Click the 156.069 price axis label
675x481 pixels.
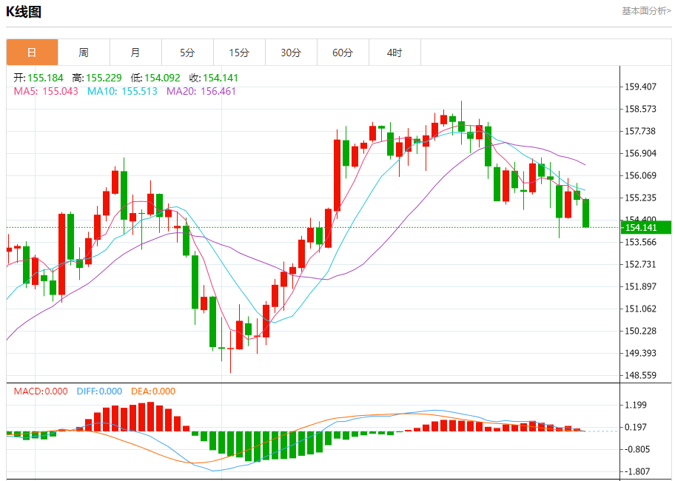tap(640, 175)
